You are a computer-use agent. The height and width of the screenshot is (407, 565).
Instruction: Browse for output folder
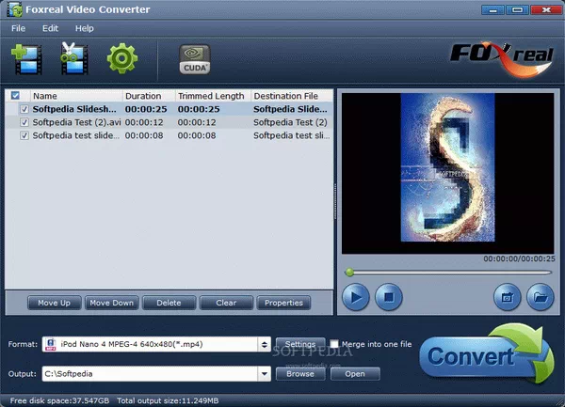(300, 374)
